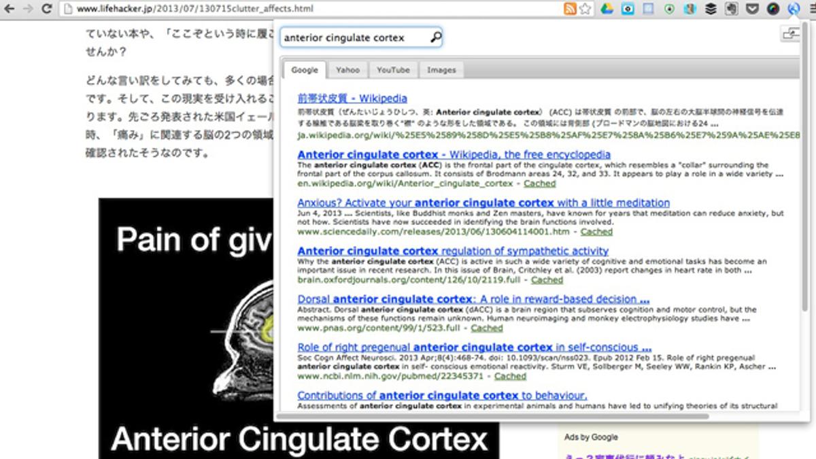Screen dimensions: 816x459
Task: Save page with the Pocket extension
Action: click(753, 9)
